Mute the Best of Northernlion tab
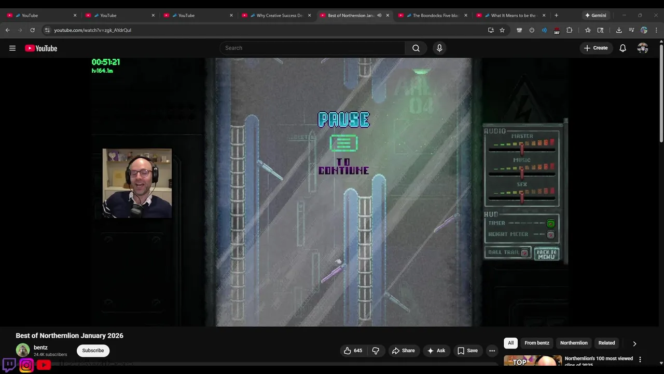Viewport: 664px width, 374px height. (x=379, y=16)
